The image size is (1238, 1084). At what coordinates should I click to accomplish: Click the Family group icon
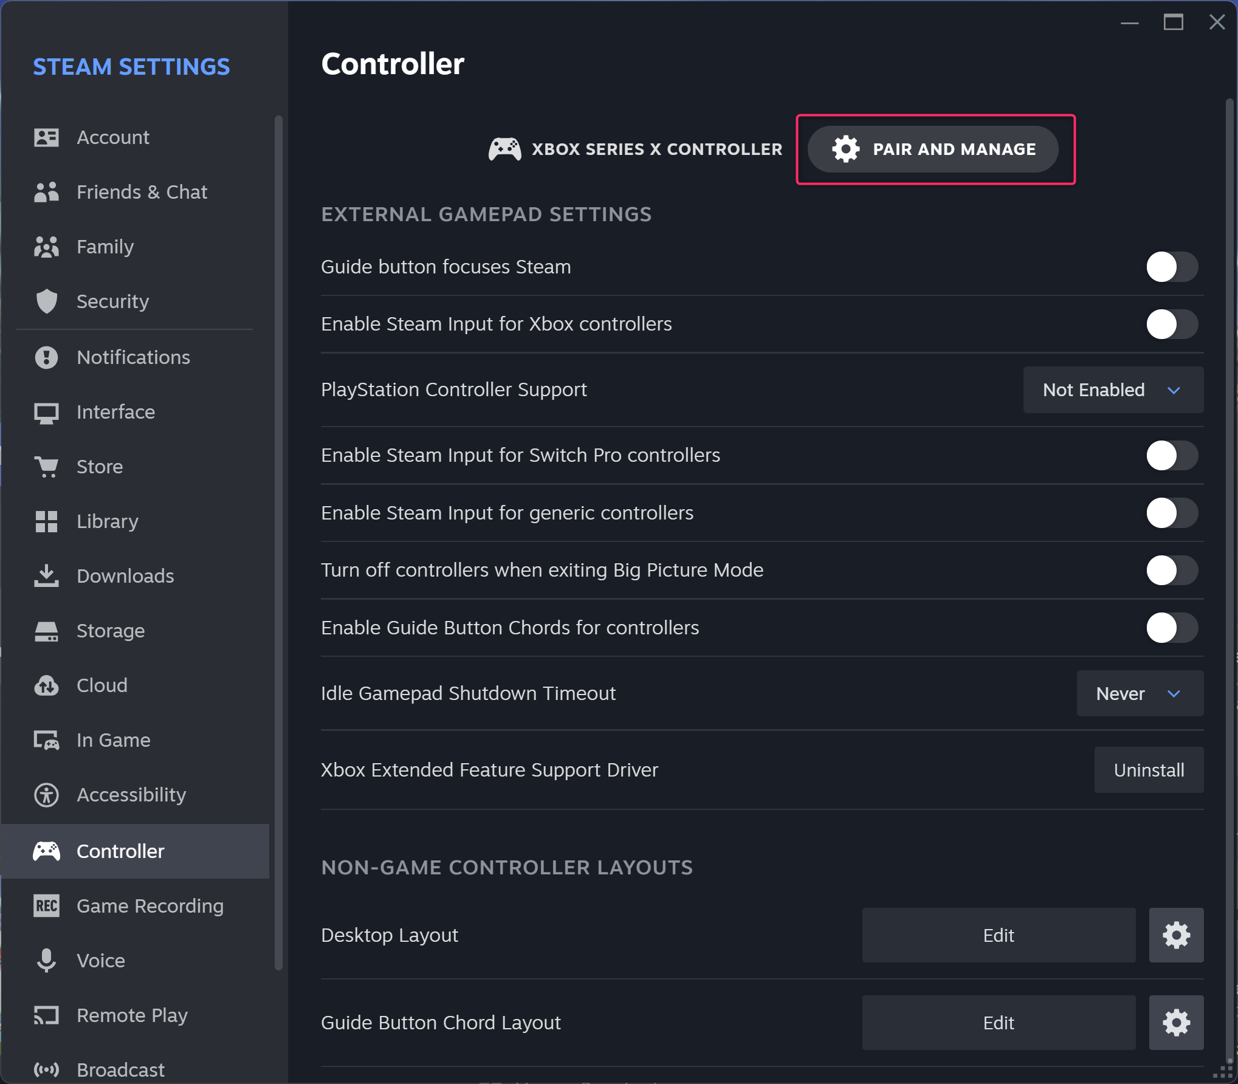[46, 247]
